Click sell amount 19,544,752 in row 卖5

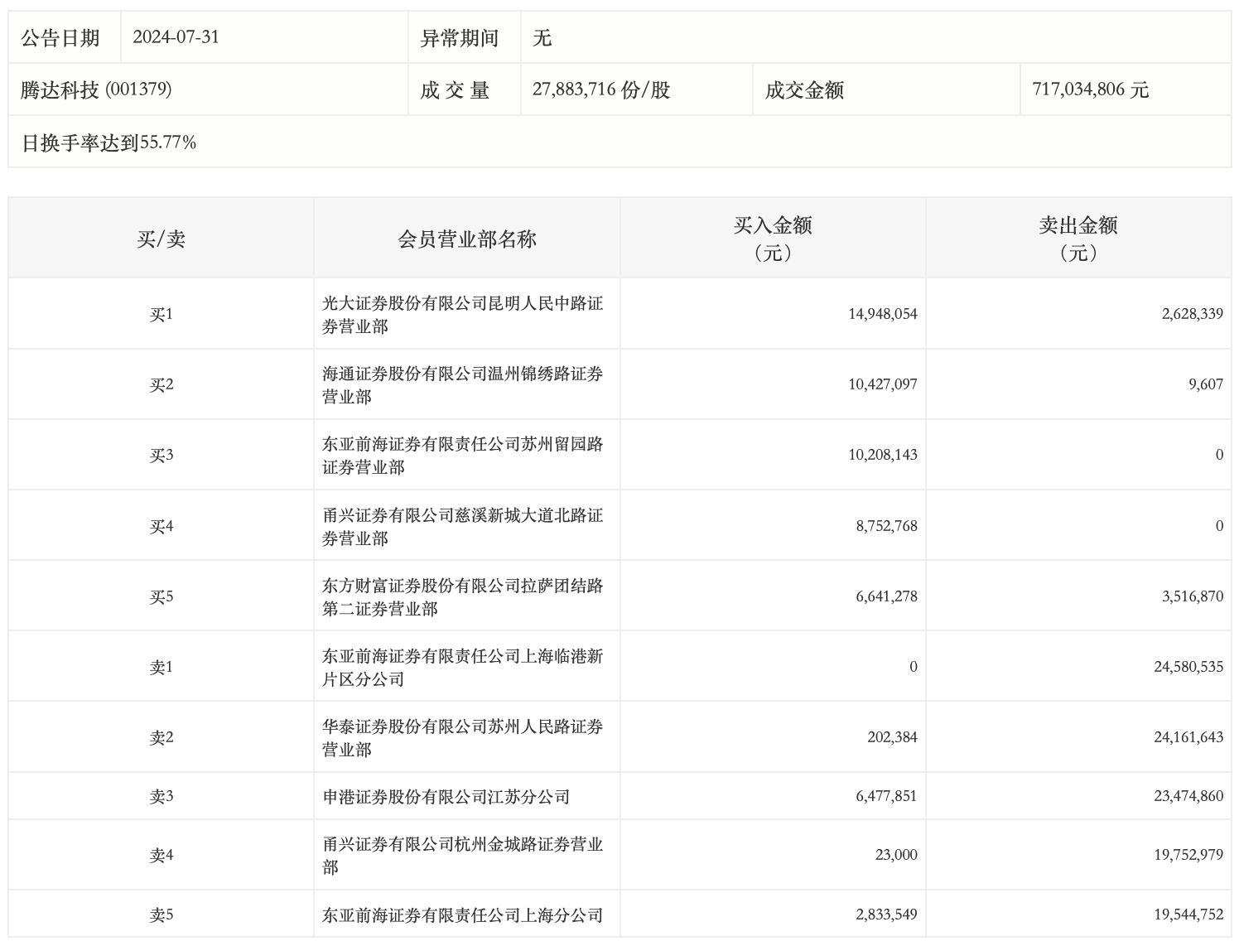(x=1186, y=916)
